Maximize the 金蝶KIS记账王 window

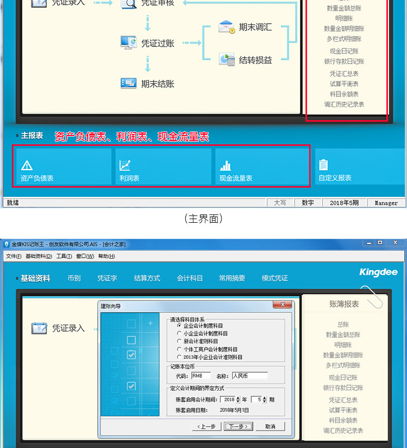(380, 242)
